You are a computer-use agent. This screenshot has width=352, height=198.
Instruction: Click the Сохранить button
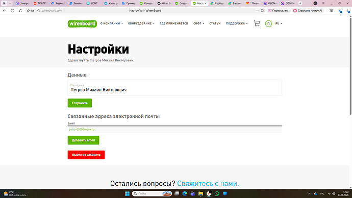coord(80,103)
